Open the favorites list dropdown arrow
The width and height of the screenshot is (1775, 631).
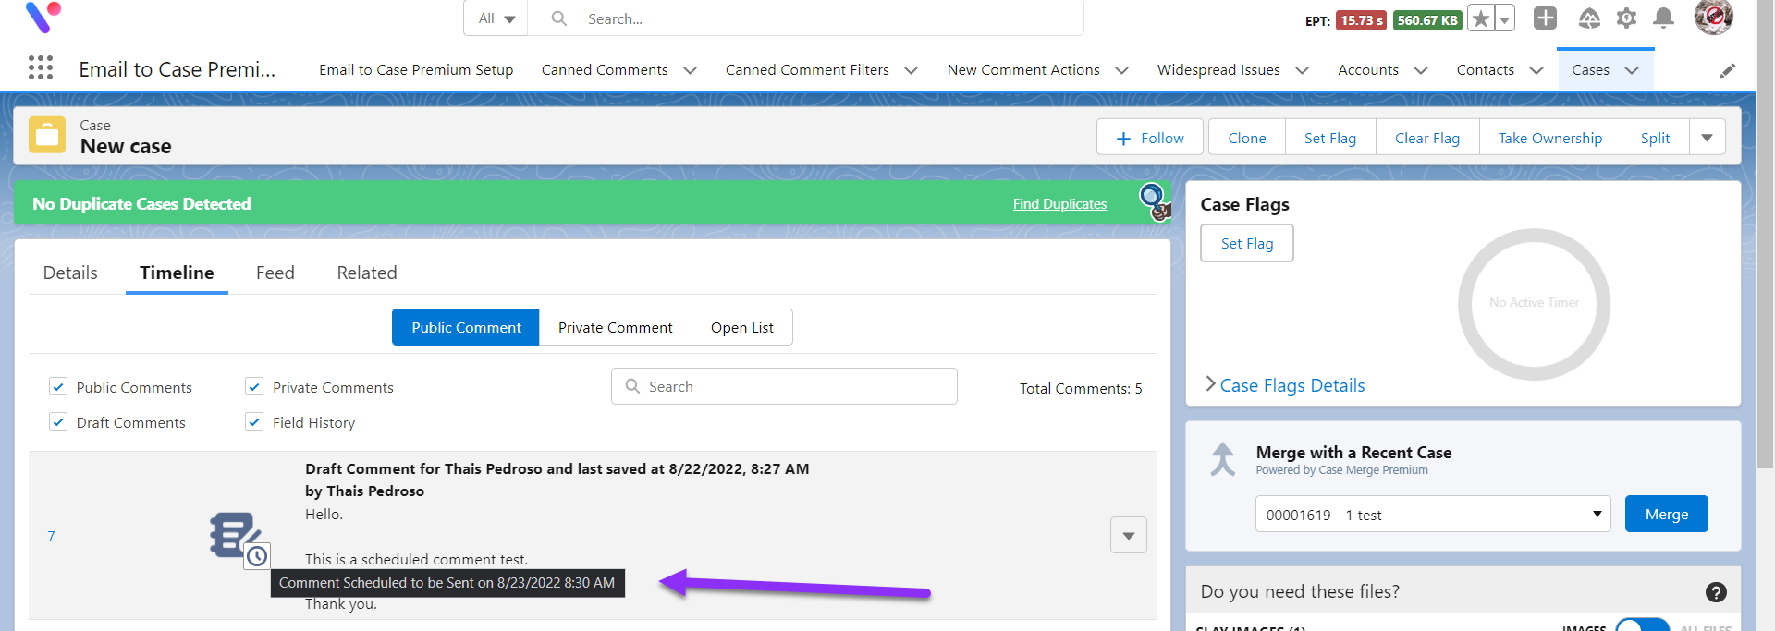(1504, 18)
